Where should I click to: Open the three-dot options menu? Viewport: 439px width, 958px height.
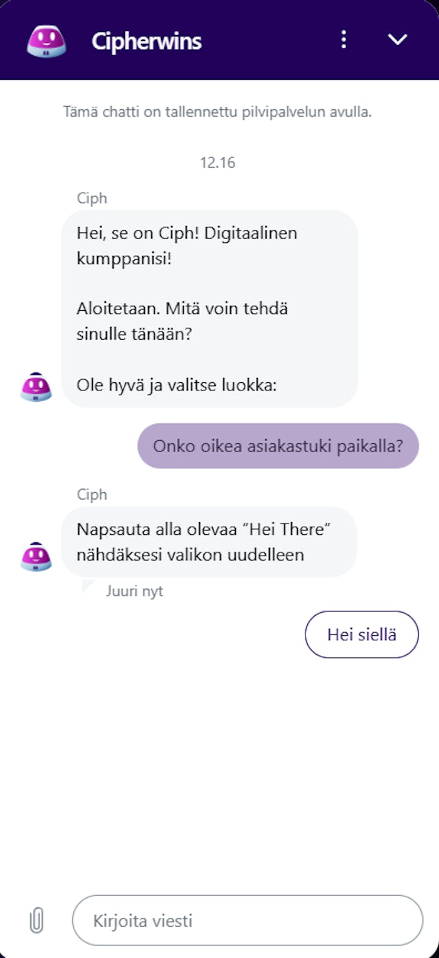click(343, 40)
